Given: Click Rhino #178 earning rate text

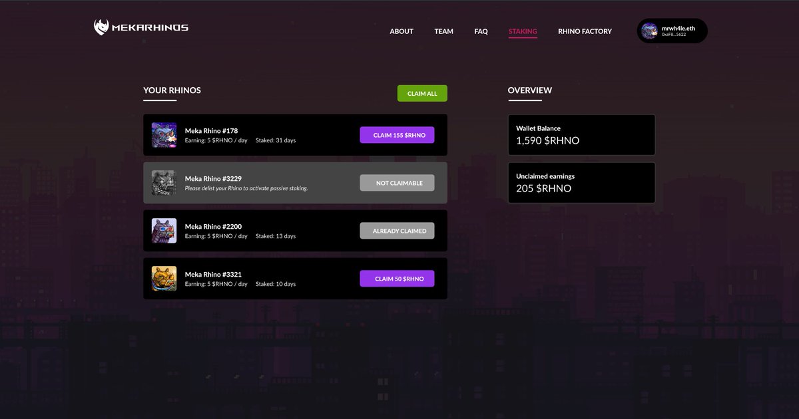Looking at the screenshot, I should [216, 140].
